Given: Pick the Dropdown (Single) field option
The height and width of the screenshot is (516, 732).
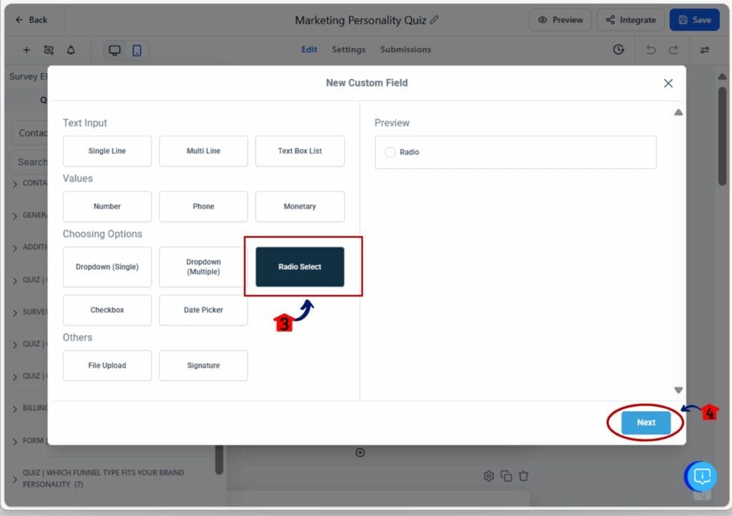Looking at the screenshot, I should (x=107, y=267).
